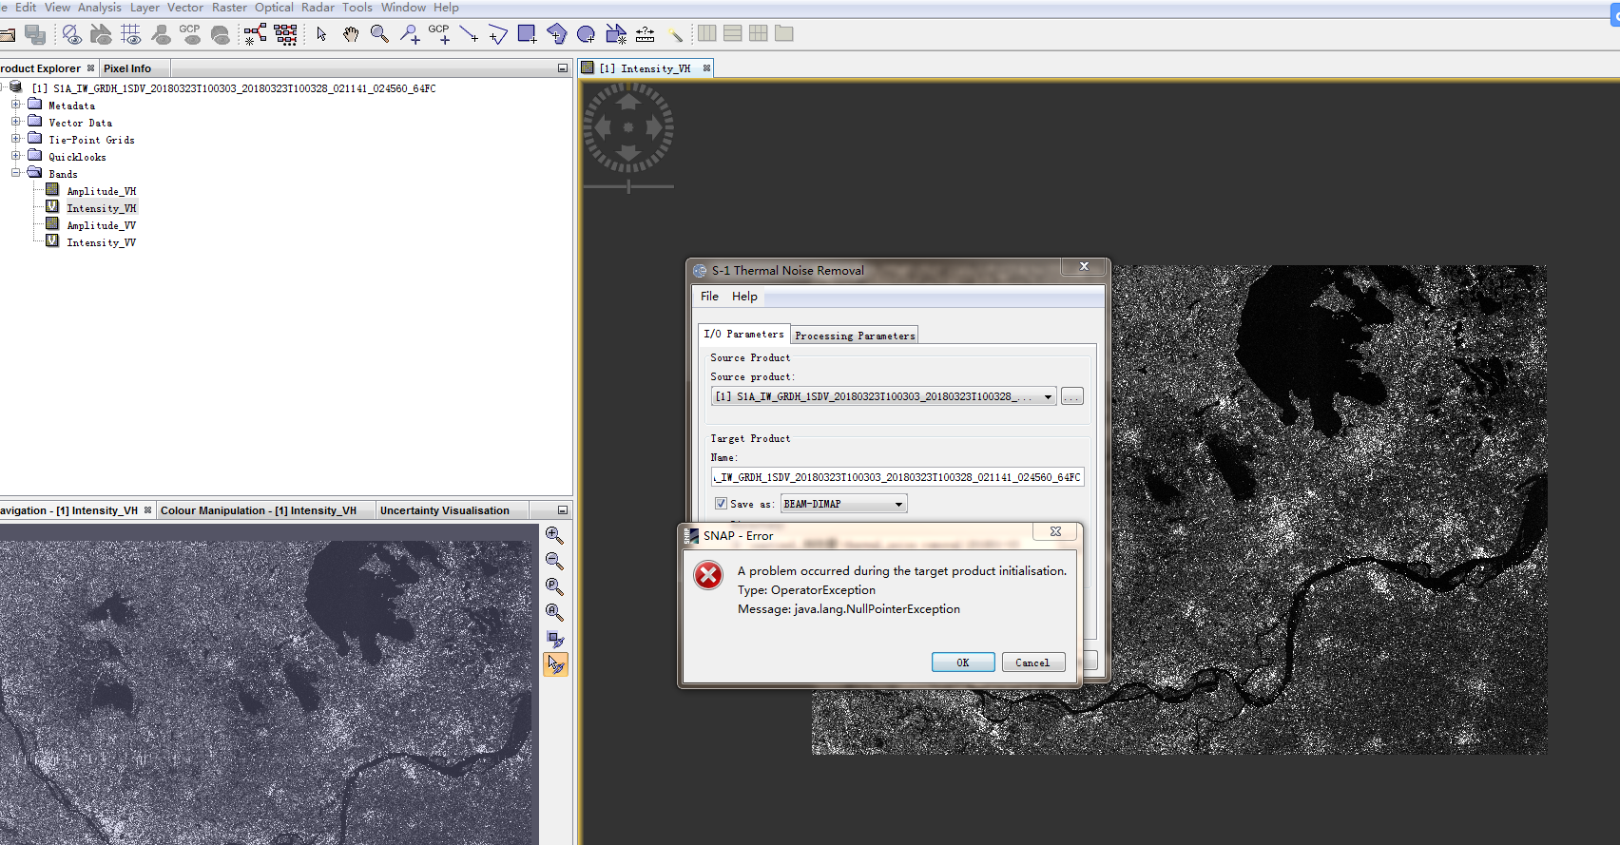
Task: Expand the Metadata tree node
Action: pos(16,105)
